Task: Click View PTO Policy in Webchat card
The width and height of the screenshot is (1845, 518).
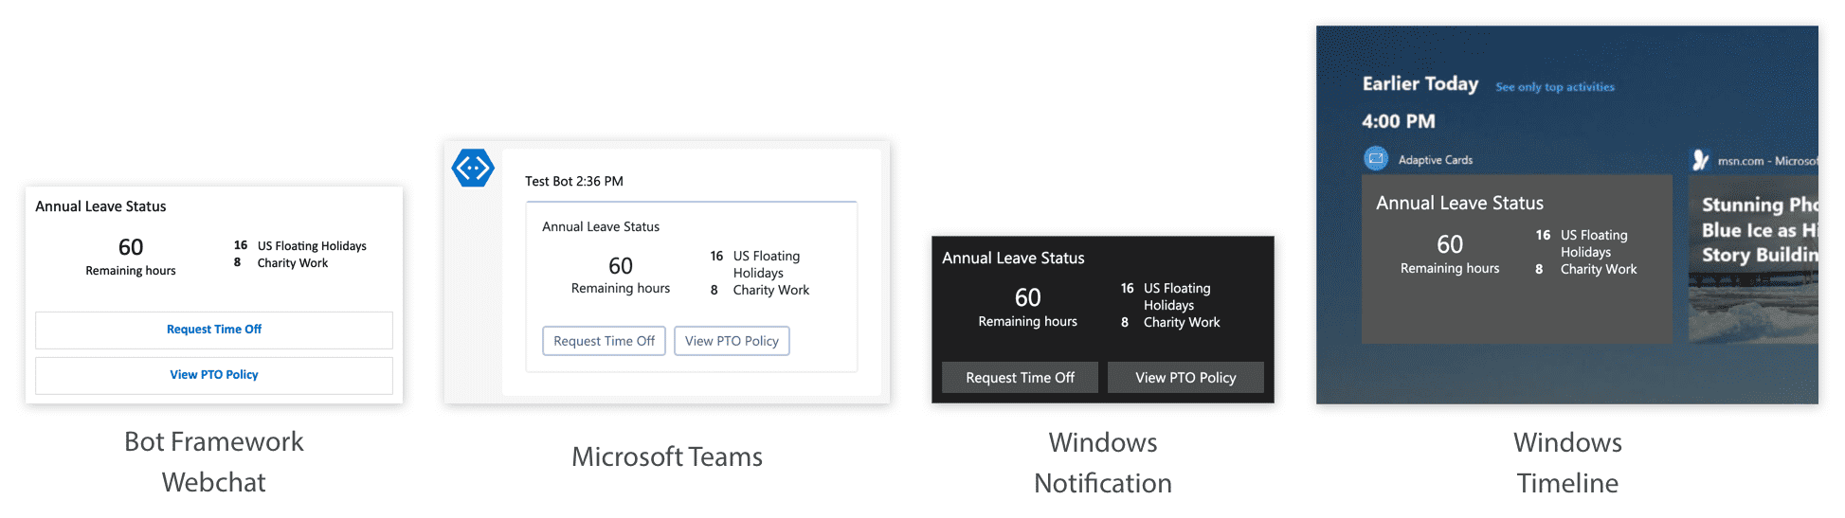Action: pos(214,375)
